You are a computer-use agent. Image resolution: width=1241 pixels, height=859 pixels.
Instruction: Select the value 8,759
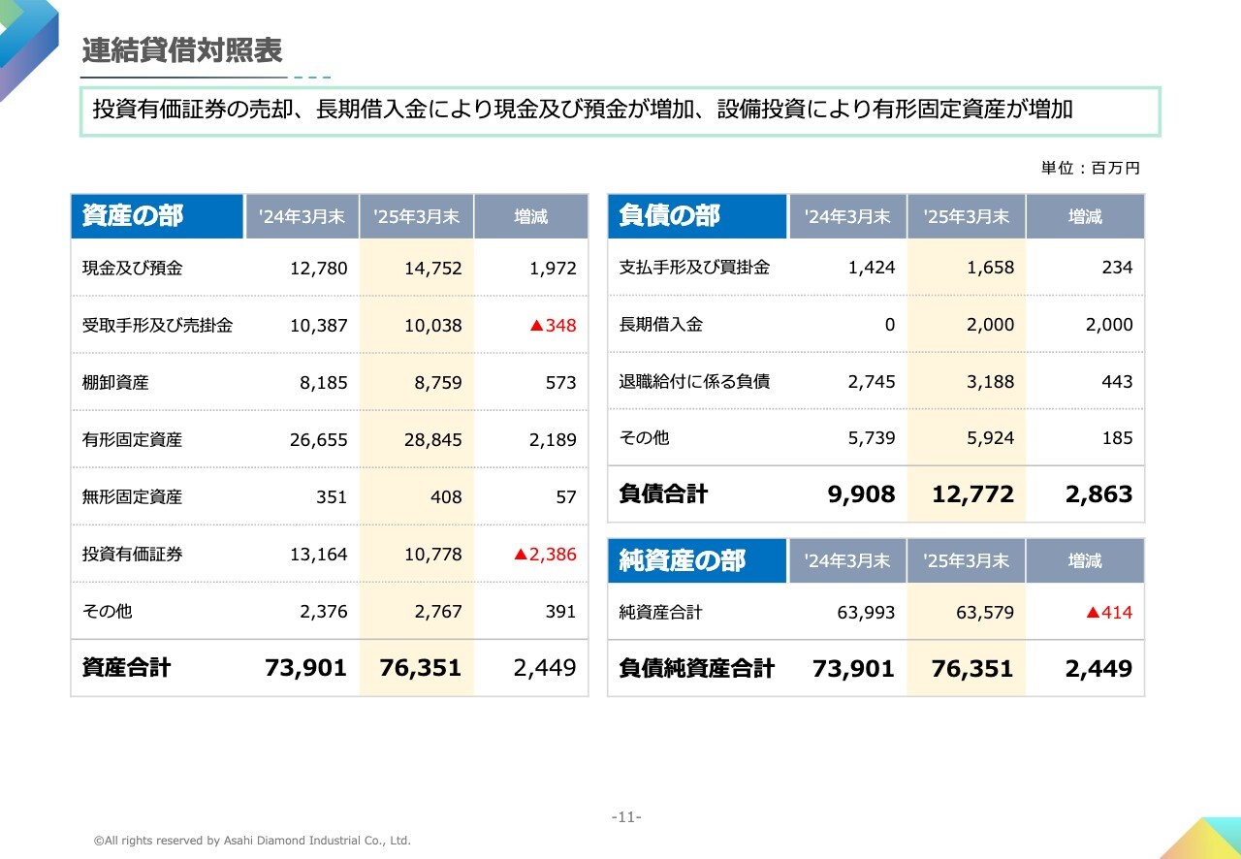pyautogui.click(x=438, y=383)
